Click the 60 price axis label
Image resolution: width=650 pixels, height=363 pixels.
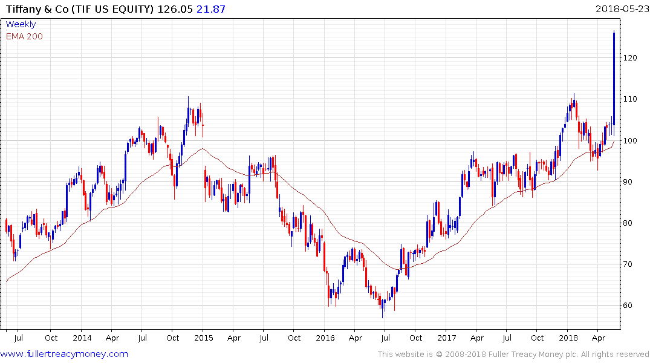pyautogui.click(x=627, y=306)
